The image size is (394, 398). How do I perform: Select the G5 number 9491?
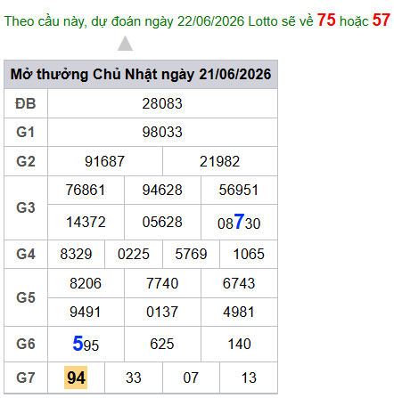(86, 312)
